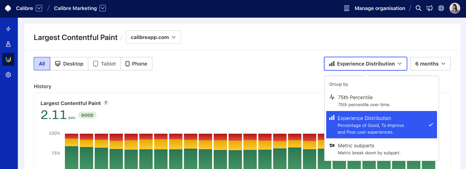Select the lab flask sidebar icon
This screenshot has height=169, width=466.
tap(9, 44)
